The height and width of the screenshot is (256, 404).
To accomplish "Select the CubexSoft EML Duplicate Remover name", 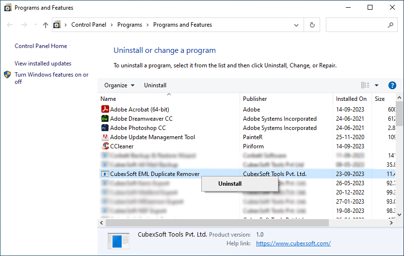I will [155, 174].
